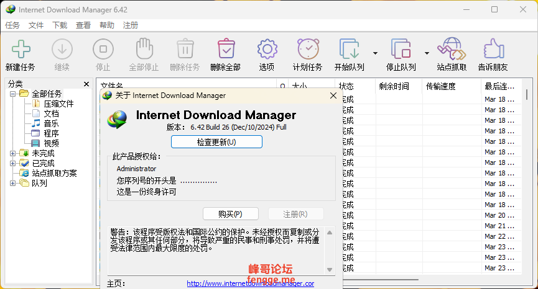Expand the Unfinished (未完成) tree node
538x289 pixels.
tap(12, 153)
